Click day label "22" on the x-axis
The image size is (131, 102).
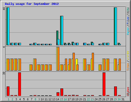(88, 99)
